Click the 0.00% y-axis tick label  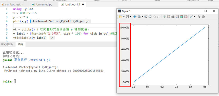tap(126, 82)
